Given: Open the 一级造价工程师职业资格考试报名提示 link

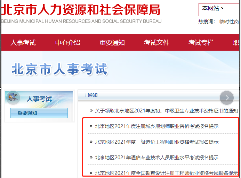Looking at the screenshot, I should pos(156,142).
